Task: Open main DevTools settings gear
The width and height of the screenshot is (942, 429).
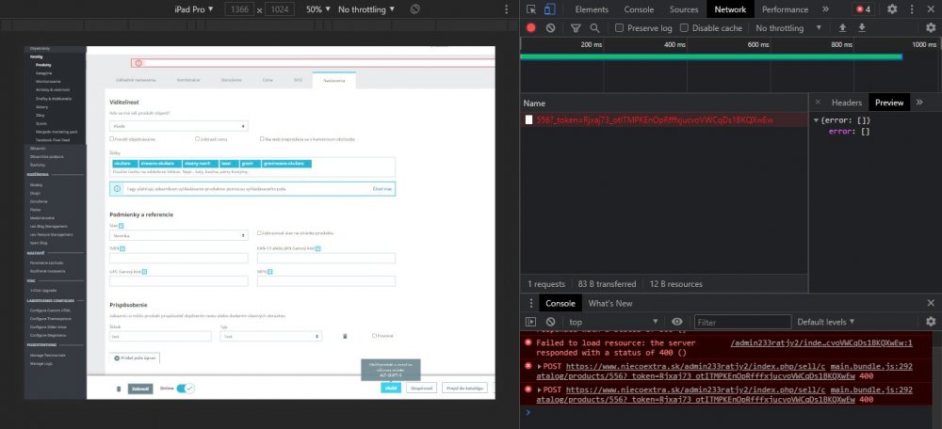Action: pos(892,9)
